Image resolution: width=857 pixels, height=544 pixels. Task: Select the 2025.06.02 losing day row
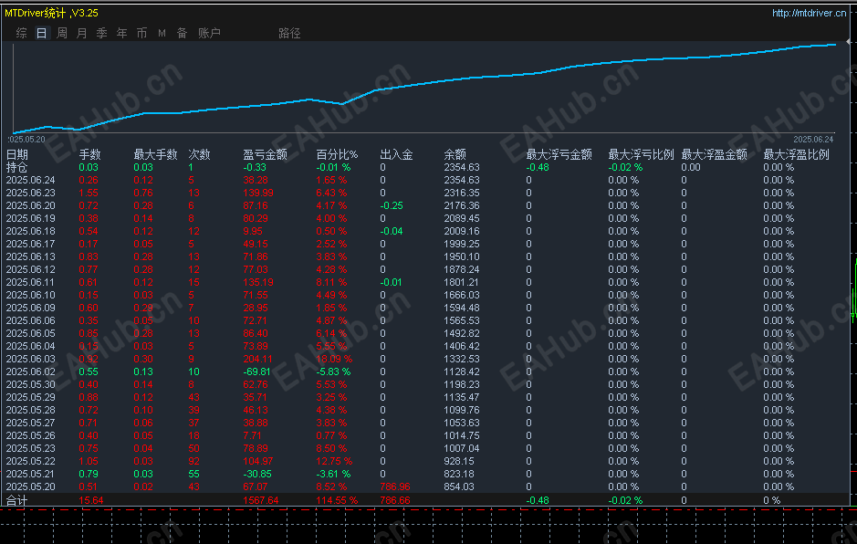tap(426, 371)
